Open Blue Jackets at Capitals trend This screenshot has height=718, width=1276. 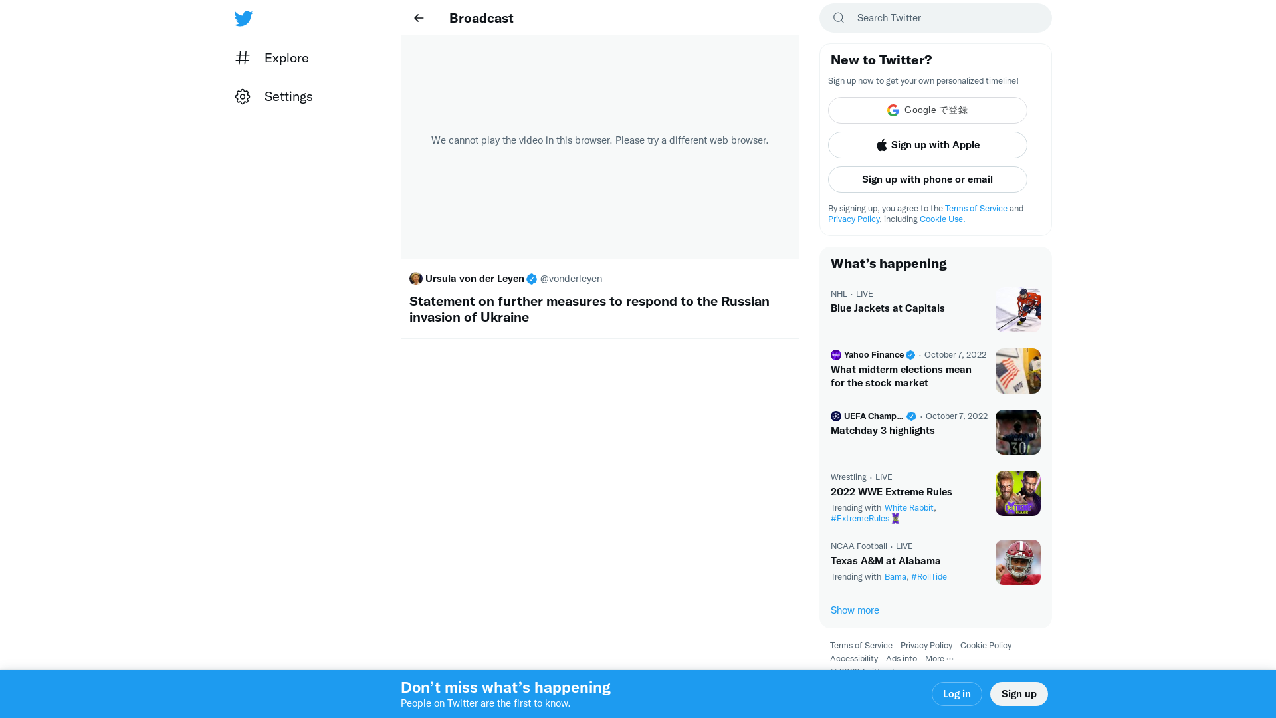tap(888, 308)
